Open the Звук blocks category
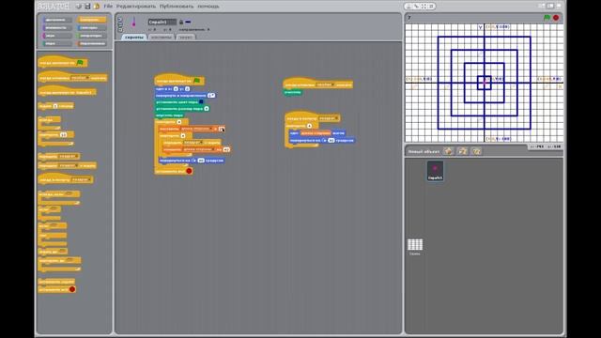The width and height of the screenshot is (601, 338). click(56, 36)
